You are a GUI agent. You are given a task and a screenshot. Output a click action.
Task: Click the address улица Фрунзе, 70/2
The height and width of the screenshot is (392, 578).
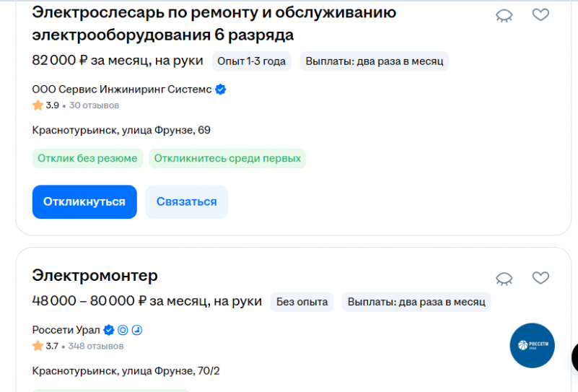coord(126,370)
